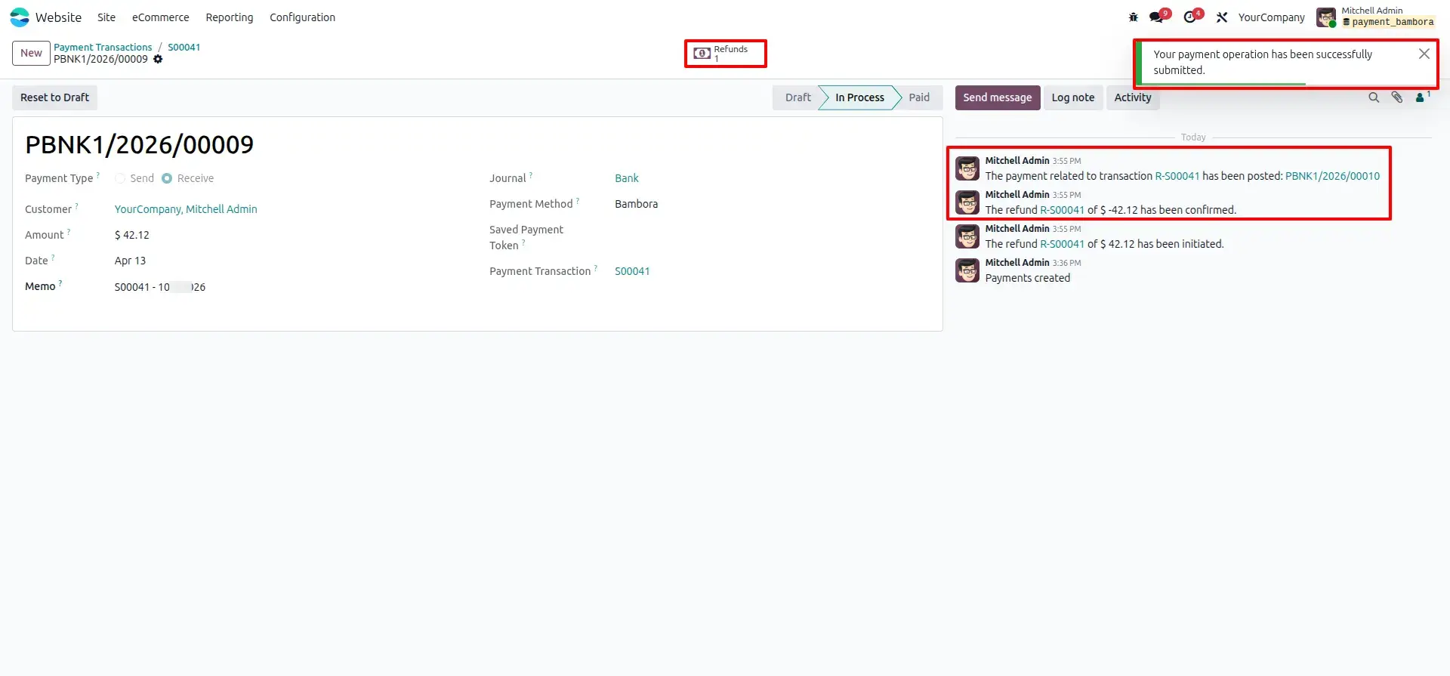Click the Bambora payment method value
This screenshot has width=1450, height=676.
pos(636,204)
